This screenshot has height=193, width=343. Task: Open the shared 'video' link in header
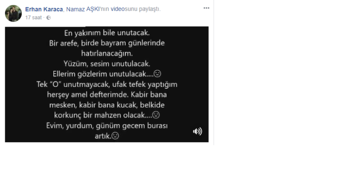tap(117, 9)
